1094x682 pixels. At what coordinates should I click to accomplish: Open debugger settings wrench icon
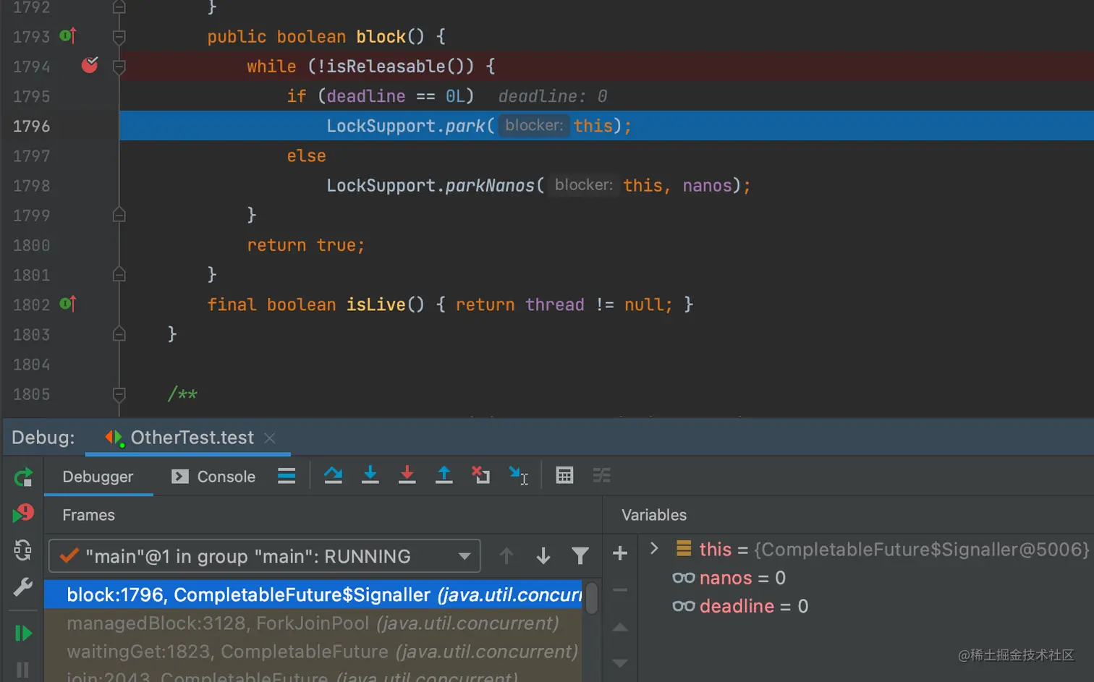pos(23,587)
